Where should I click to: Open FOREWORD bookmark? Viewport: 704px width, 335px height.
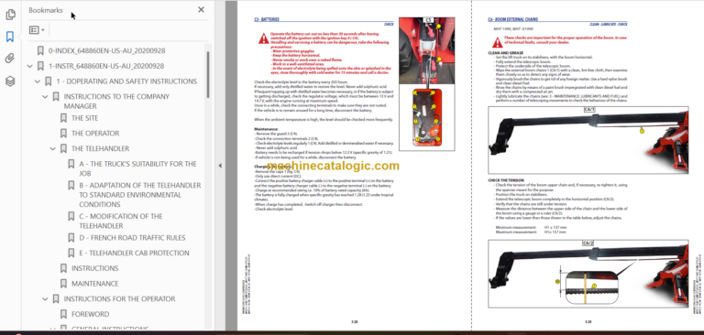coord(90,314)
